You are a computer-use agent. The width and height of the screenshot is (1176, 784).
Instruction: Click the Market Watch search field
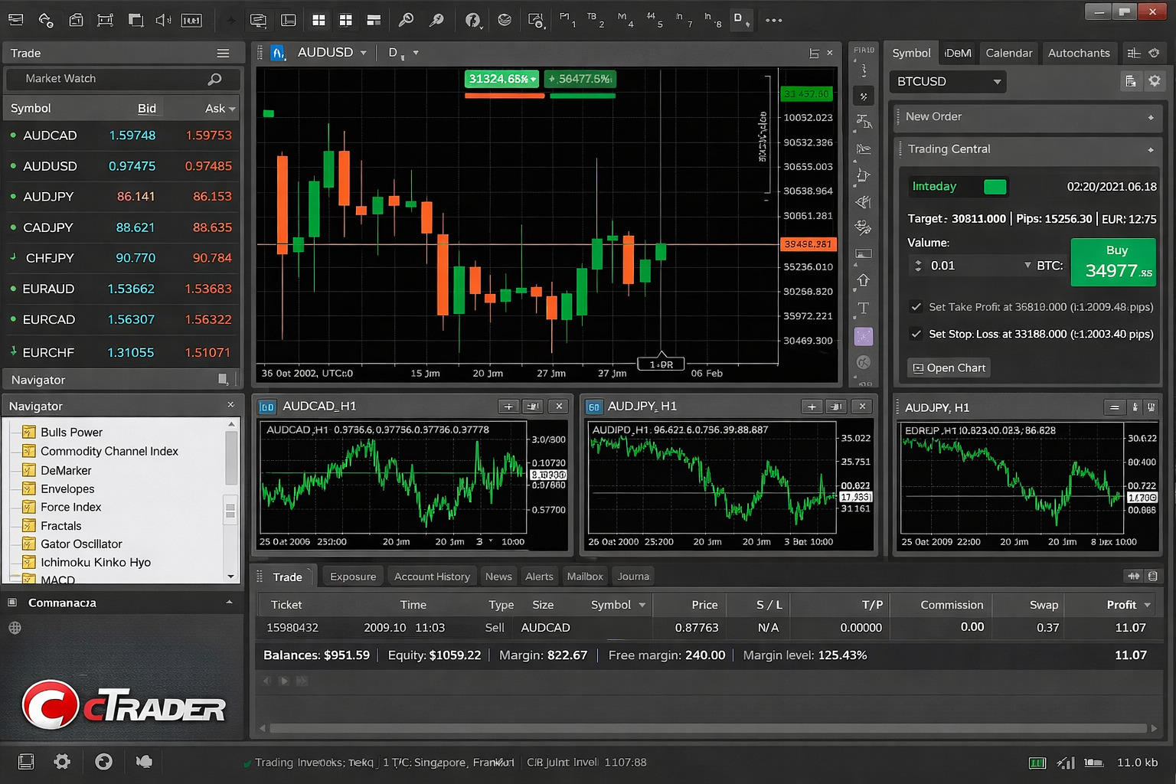click(122, 79)
